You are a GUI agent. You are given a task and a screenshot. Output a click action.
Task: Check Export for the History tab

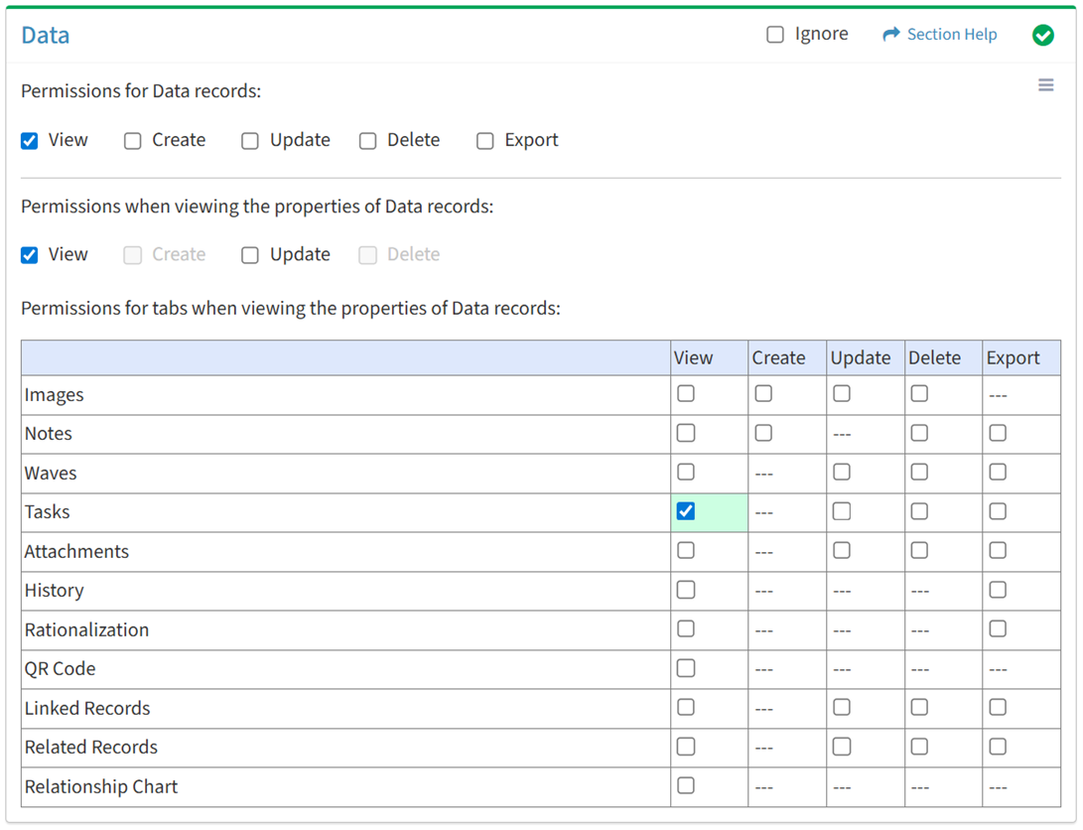998,590
